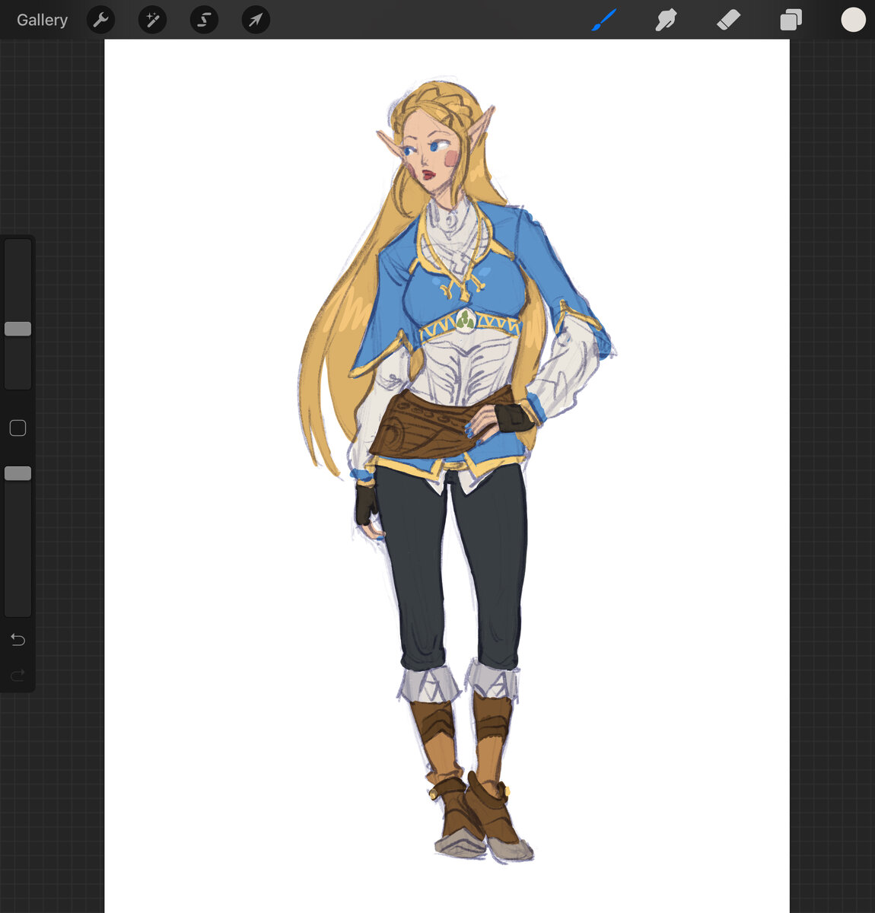The height and width of the screenshot is (913, 875).
Task: Open the Gallery
Action: pyautogui.click(x=43, y=20)
